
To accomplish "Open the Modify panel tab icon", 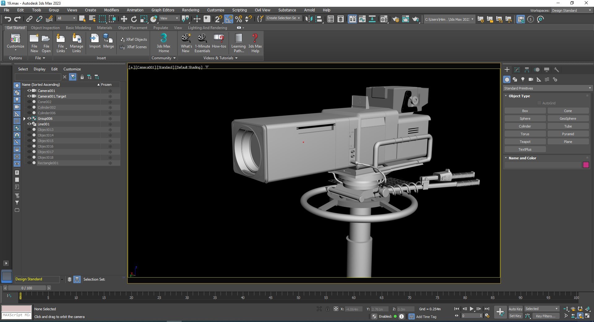I will (x=517, y=70).
